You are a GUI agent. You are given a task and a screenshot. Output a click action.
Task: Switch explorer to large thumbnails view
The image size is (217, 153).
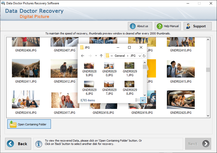click(x=143, y=100)
